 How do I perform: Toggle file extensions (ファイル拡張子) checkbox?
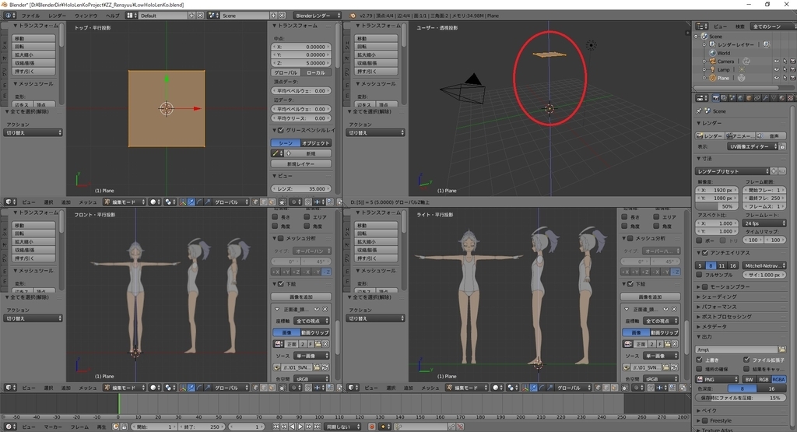(746, 360)
